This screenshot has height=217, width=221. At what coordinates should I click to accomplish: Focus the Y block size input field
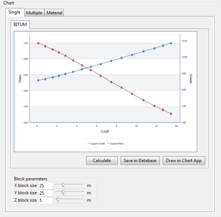click(x=45, y=193)
